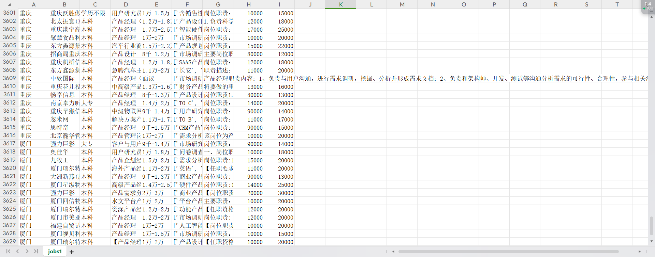Select column H header
The width and height of the screenshot is (655, 257).
pyautogui.click(x=248, y=4)
